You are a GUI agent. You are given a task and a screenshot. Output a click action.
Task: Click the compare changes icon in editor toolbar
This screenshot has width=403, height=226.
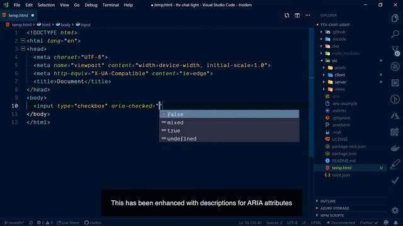287,15
